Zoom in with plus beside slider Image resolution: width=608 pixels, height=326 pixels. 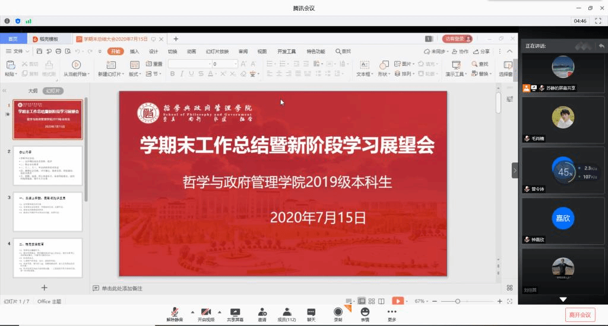click(x=500, y=301)
